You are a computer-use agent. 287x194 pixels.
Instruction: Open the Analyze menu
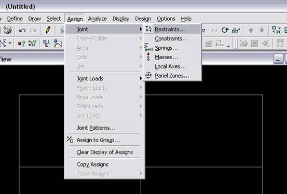point(97,19)
